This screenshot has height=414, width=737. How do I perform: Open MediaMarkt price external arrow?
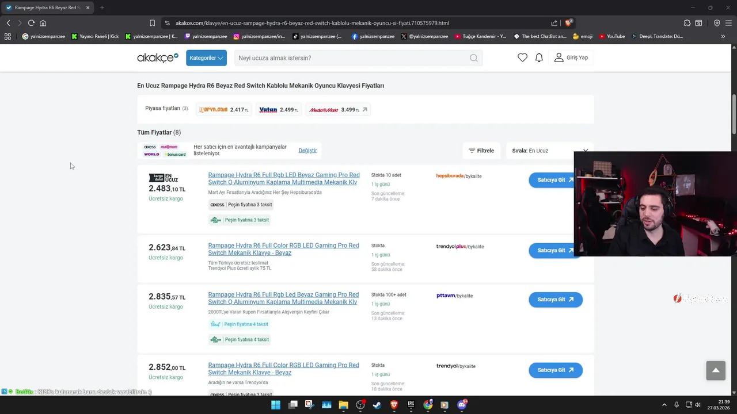click(364, 109)
